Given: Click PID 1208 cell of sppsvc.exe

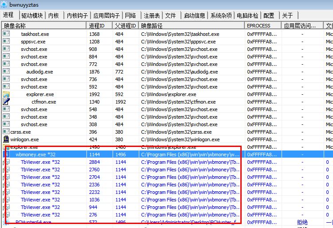Looking at the screenshot, I should (x=94, y=42).
